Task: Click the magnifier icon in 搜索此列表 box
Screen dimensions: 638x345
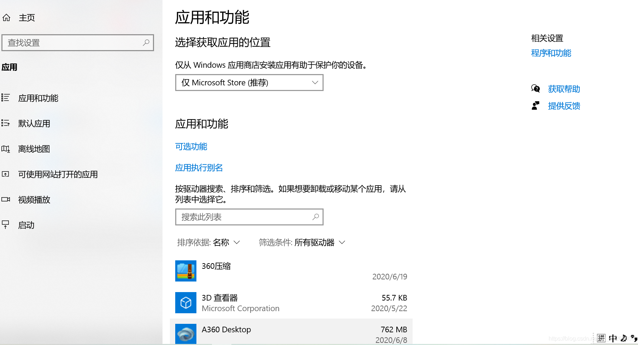Action: click(x=315, y=217)
